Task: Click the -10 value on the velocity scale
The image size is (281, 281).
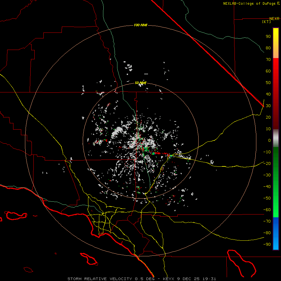Action: [267, 152]
